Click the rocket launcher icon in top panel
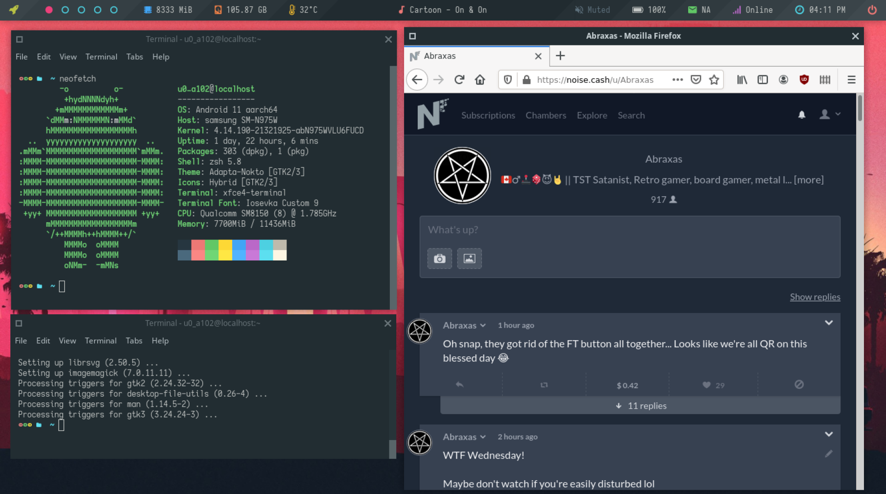 click(14, 10)
